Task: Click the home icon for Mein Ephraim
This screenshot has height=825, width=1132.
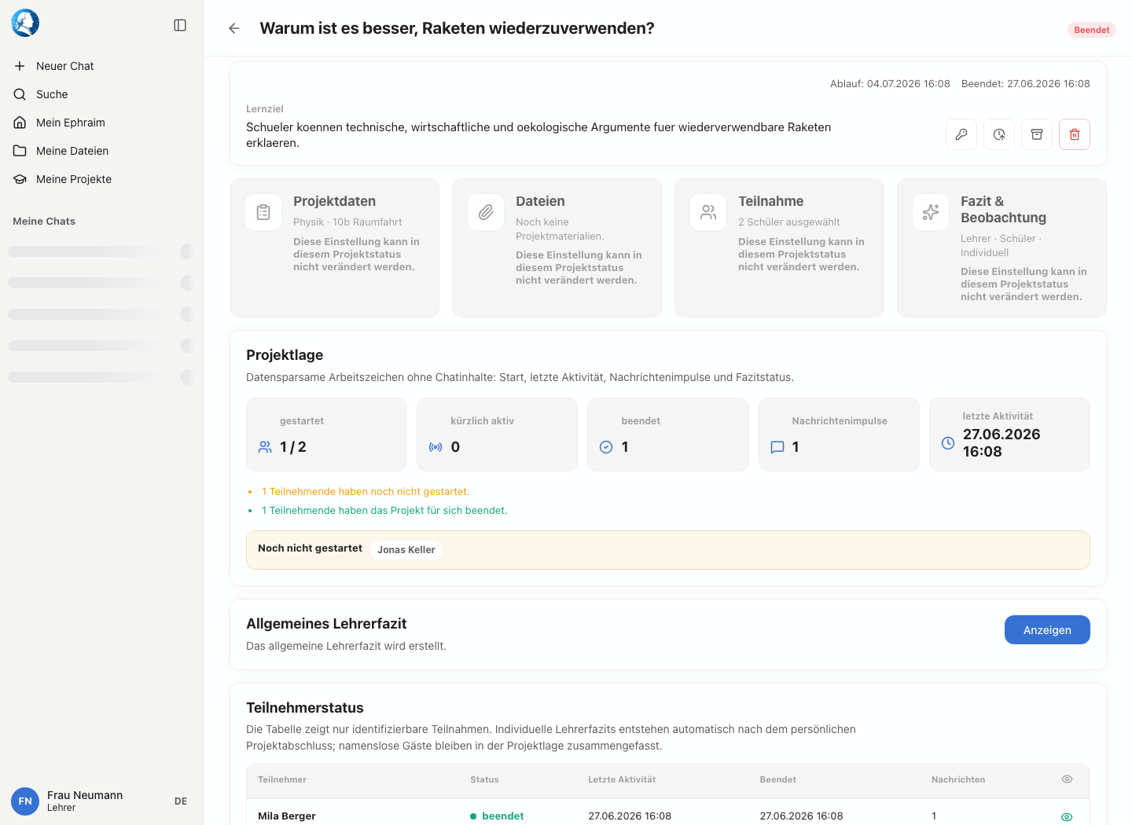Action: (x=20, y=123)
